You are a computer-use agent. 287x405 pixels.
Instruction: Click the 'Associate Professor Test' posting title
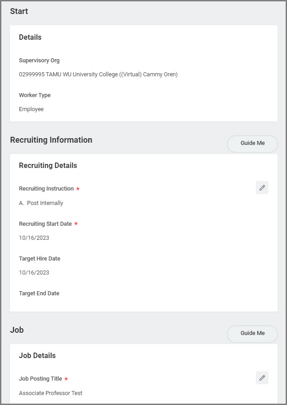(x=50, y=393)
